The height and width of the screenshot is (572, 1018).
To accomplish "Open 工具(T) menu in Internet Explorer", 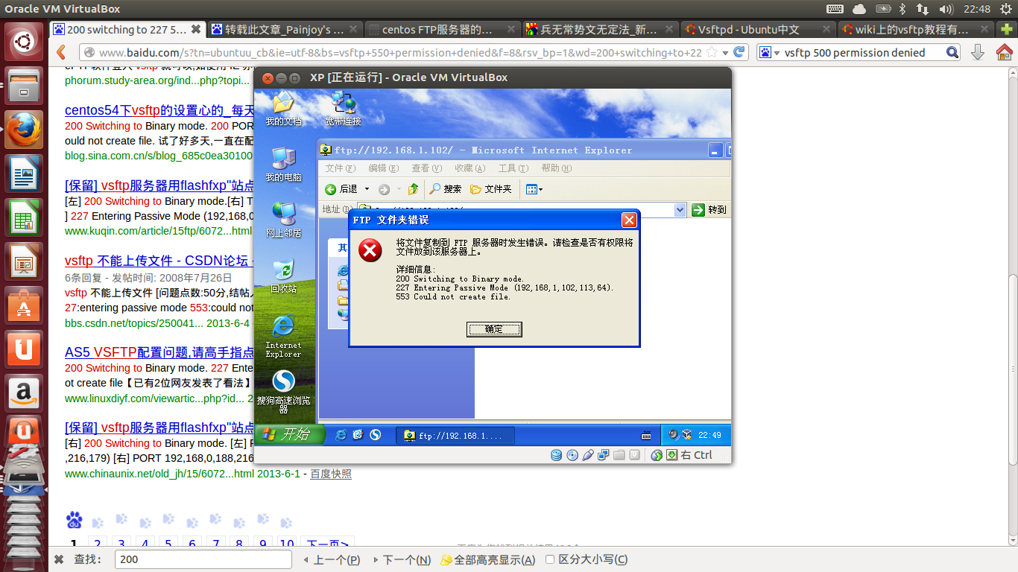I will coord(513,168).
